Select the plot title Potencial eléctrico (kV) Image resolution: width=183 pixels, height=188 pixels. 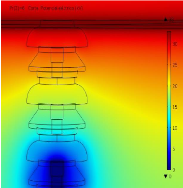[x=62, y=8]
